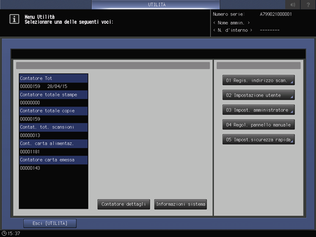Click the N. d'interno label
The width and height of the screenshot is (316, 237).
(233, 30)
